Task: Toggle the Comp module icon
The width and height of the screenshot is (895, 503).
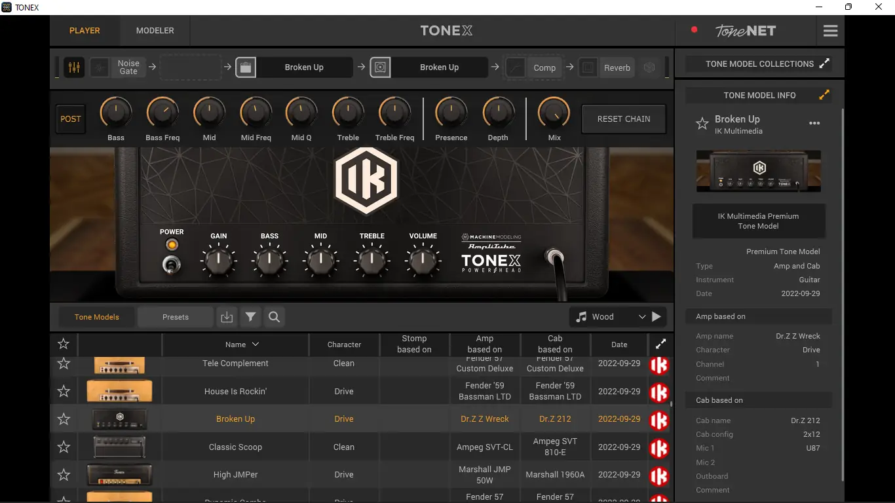Action: coord(516,67)
